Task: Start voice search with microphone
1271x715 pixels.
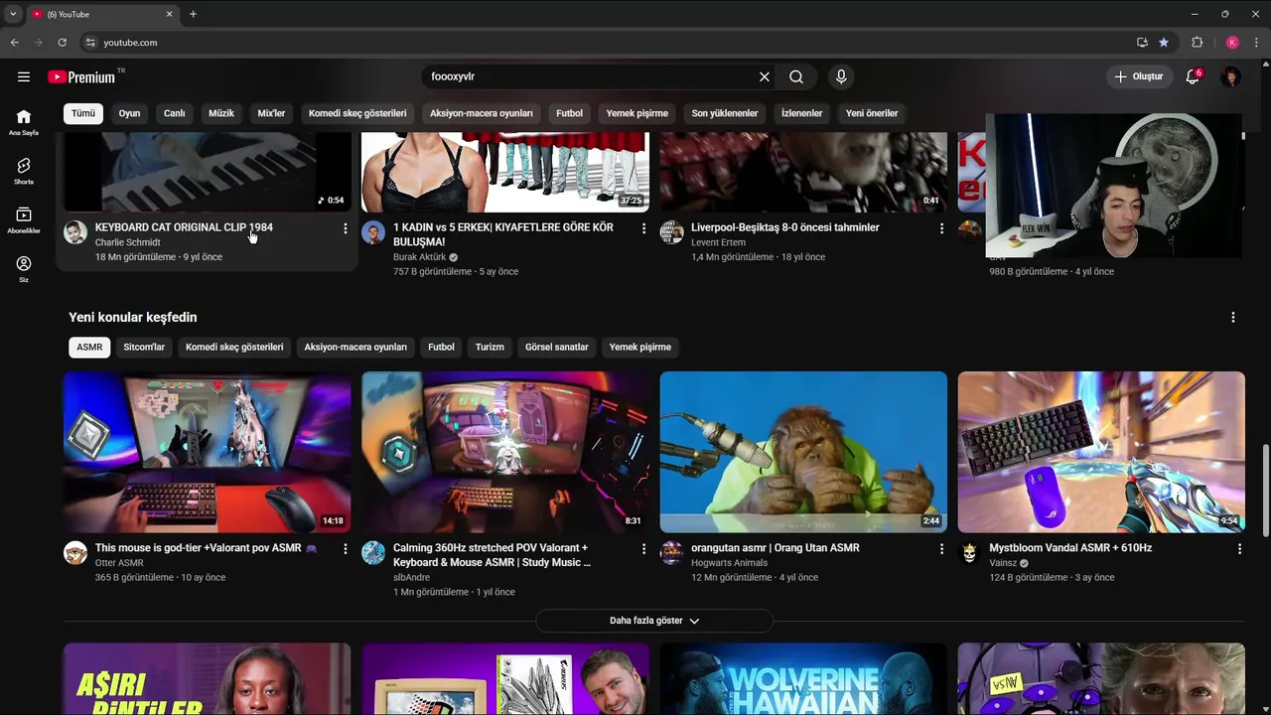Action: [841, 76]
